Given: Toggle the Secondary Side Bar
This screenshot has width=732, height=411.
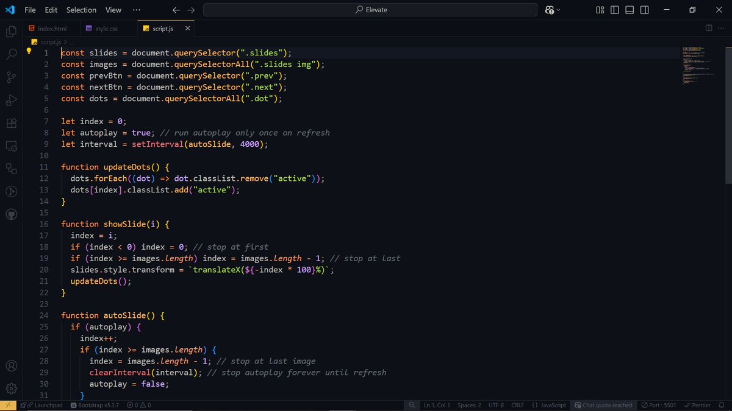Looking at the screenshot, I should click(644, 10).
